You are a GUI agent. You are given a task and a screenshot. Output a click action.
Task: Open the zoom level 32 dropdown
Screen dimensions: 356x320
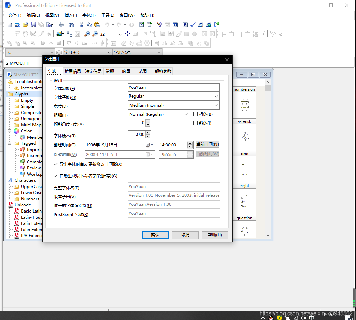(x=120, y=34)
